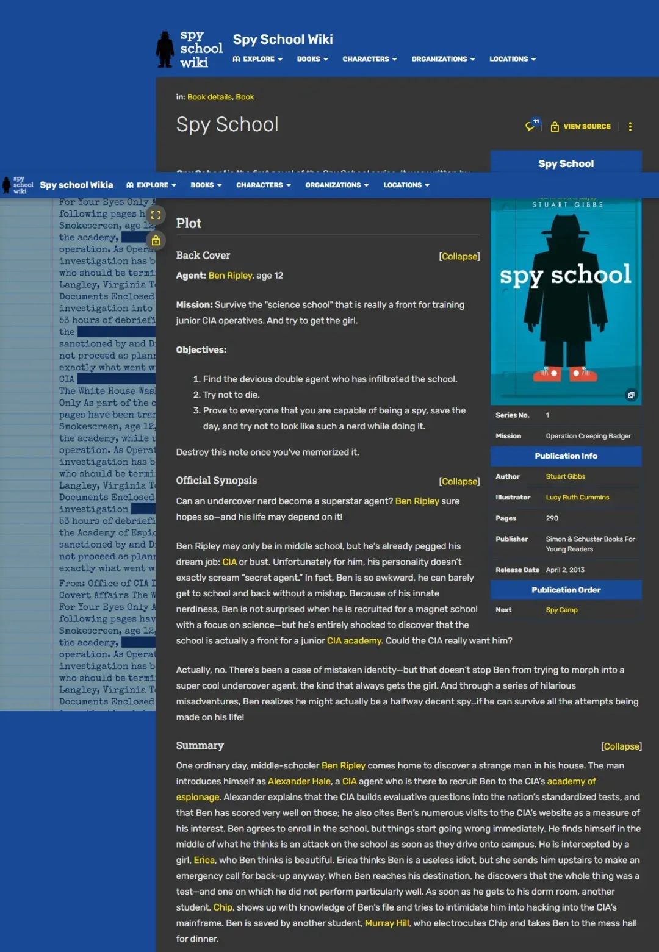Click the page count value '290'
This screenshot has height=952, width=659.
(x=552, y=518)
